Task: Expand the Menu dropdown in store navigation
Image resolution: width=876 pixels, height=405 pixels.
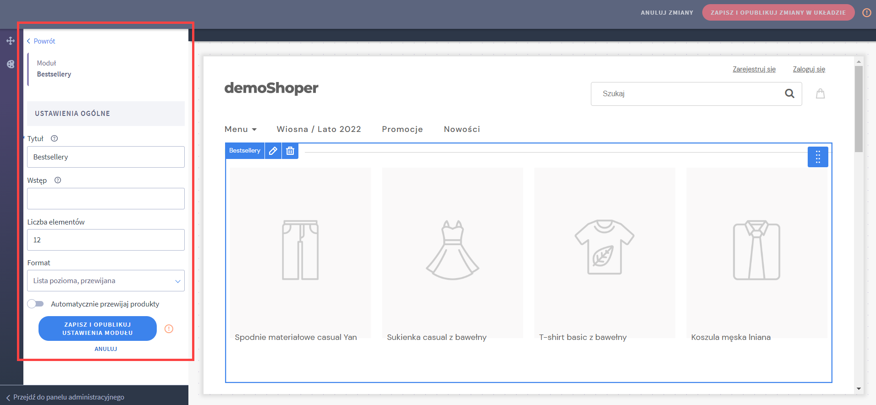Action: pos(241,129)
